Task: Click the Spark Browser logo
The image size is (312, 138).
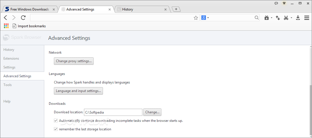Action: click(22, 37)
